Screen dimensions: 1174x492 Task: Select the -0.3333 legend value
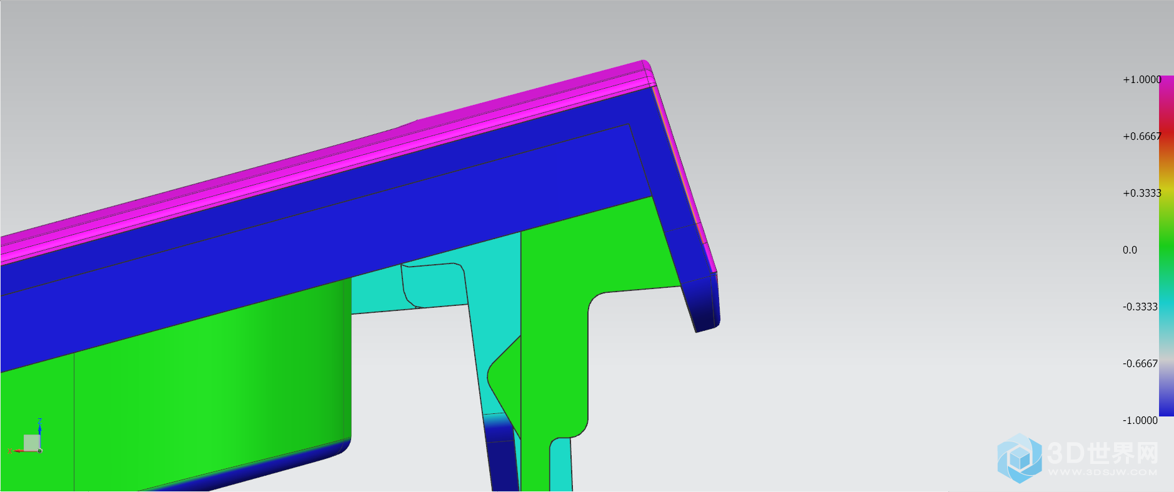click(1140, 307)
